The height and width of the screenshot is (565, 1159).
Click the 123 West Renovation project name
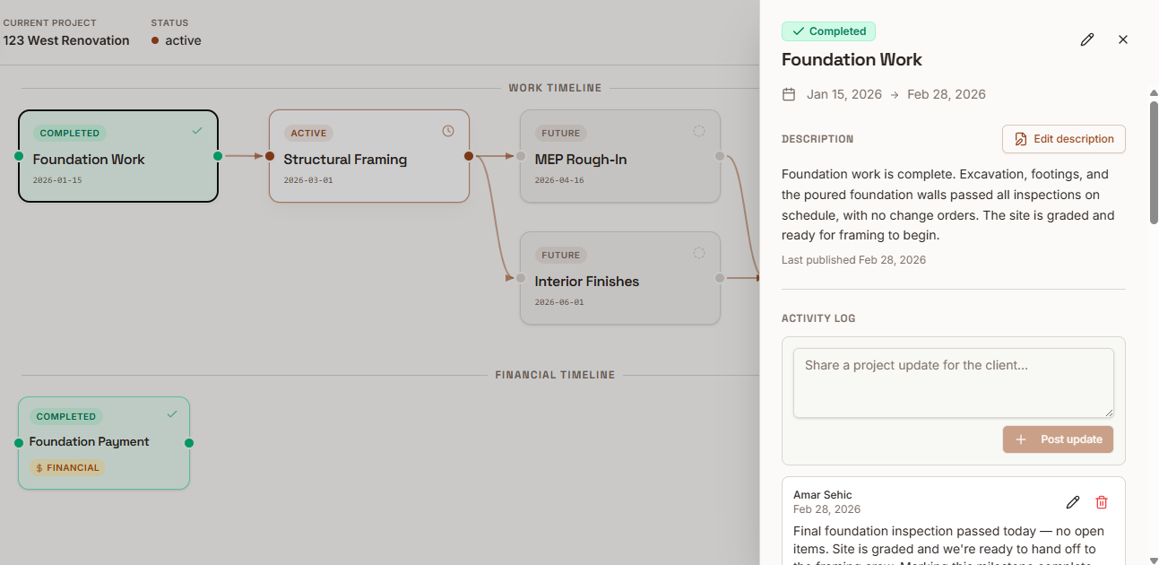(66, 40)
